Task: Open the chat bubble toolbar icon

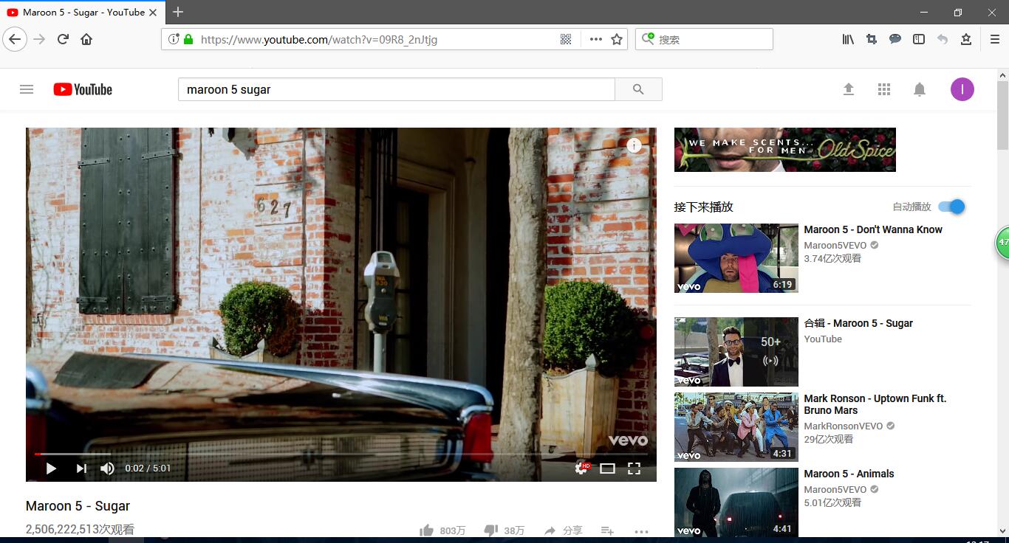Action: tap(895, 39)
